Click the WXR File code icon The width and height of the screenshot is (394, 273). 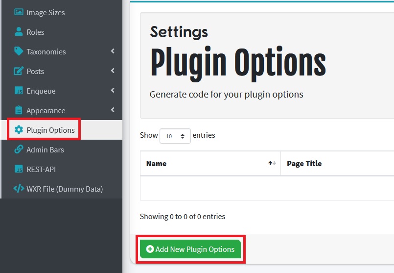[19, 189]
